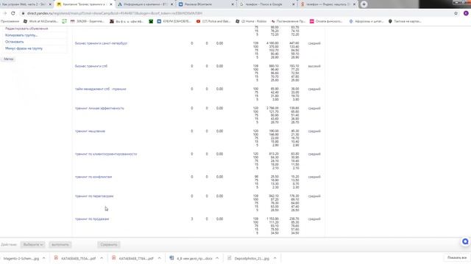471x264 pixels.
Task: Switch to the Yandex Market 'телефон' tab
Action: point(328,4)
